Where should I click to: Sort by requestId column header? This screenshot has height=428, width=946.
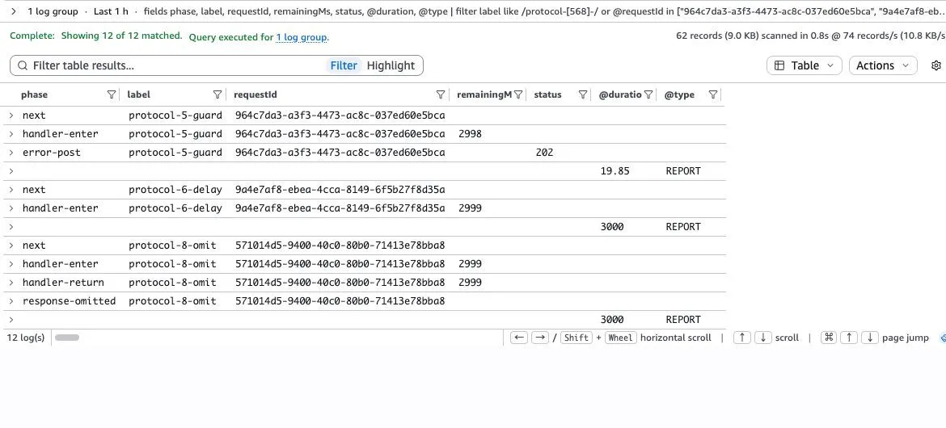(256, 94)
